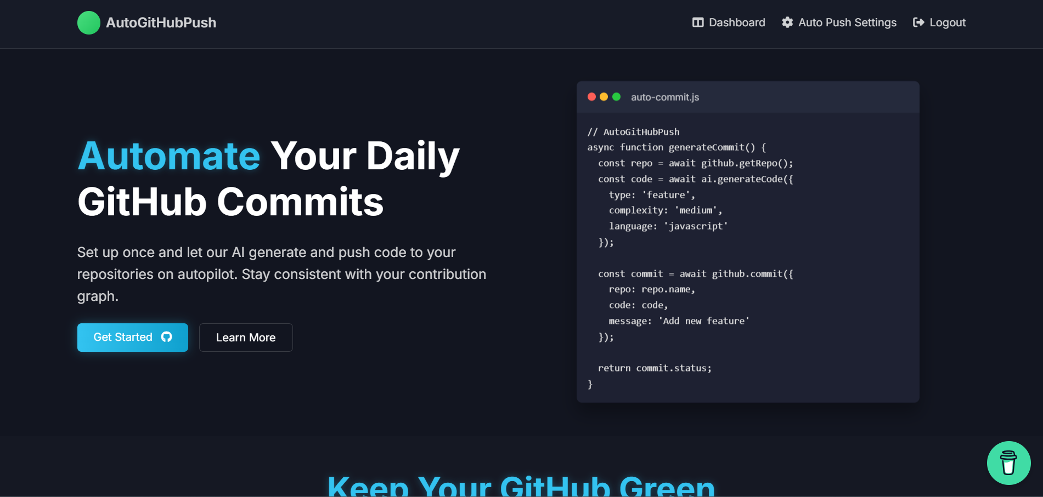Viewport: 1043px width, 497px height.
Task: Click the GitHub icon inside Get Started
Action: 166,337
